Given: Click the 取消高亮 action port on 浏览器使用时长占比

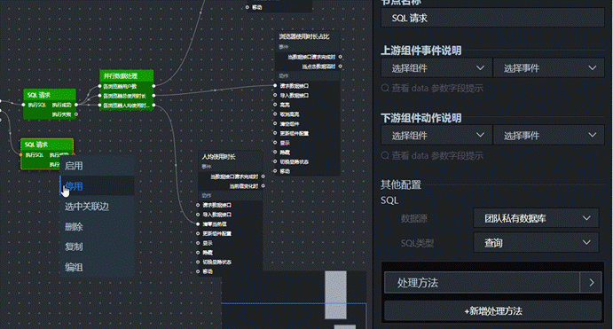Looking at the screenshot, I should tap(275, 114).
